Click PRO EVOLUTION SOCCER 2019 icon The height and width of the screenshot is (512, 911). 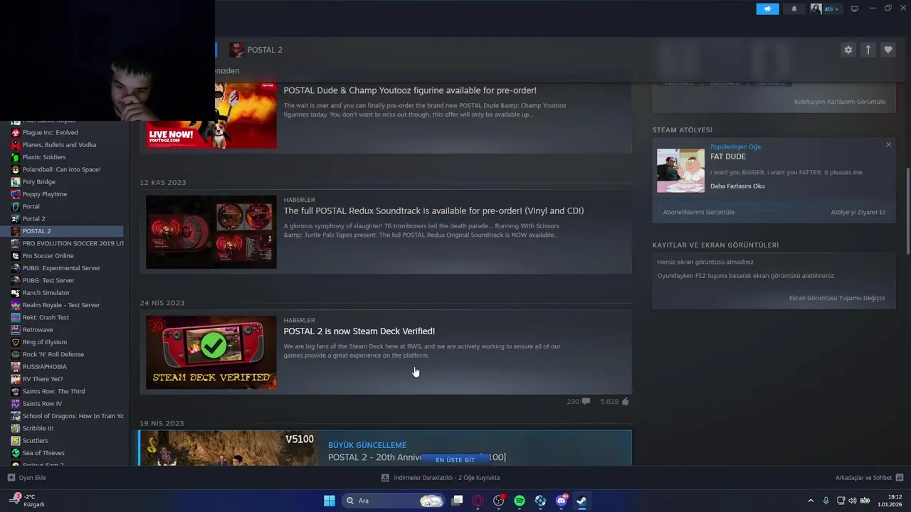pyautogui.click(x=16, y=243)
